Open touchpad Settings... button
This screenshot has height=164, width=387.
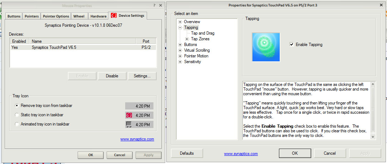click(x=142, y=76)
